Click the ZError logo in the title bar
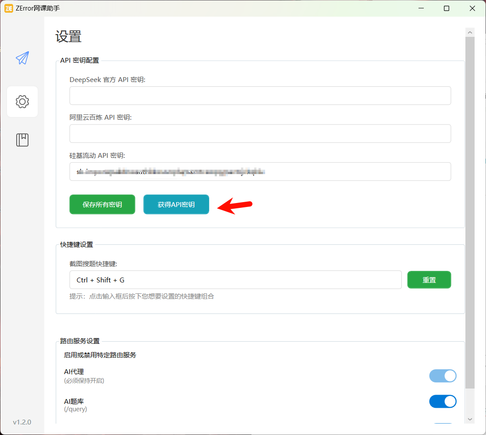 click(x=8, y=8)
